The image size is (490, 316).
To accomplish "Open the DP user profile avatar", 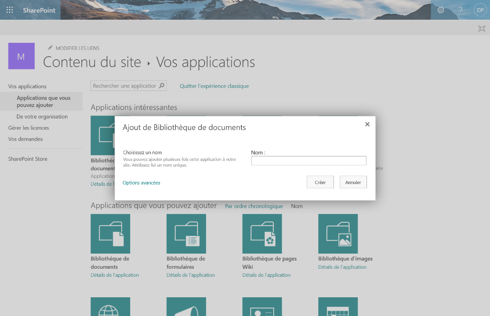I will (480, 10).
